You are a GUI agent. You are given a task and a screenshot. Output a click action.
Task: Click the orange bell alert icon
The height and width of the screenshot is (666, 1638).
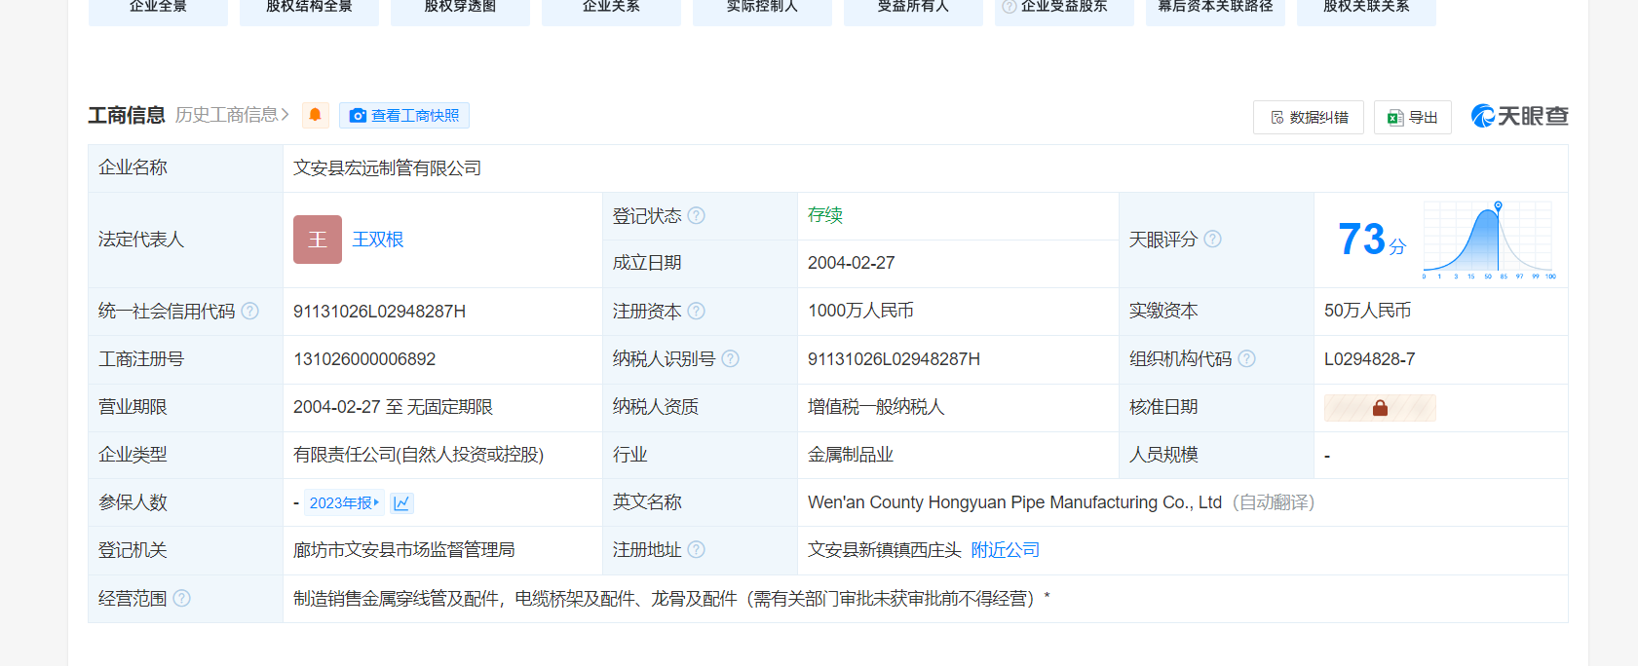pos(315,115)
